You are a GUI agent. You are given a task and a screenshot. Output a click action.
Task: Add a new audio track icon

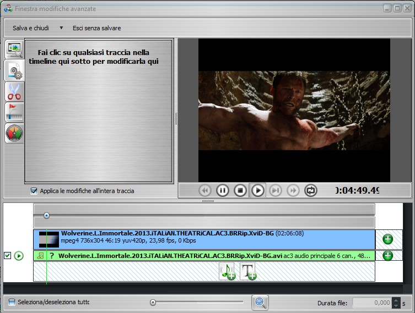(228, 272)
